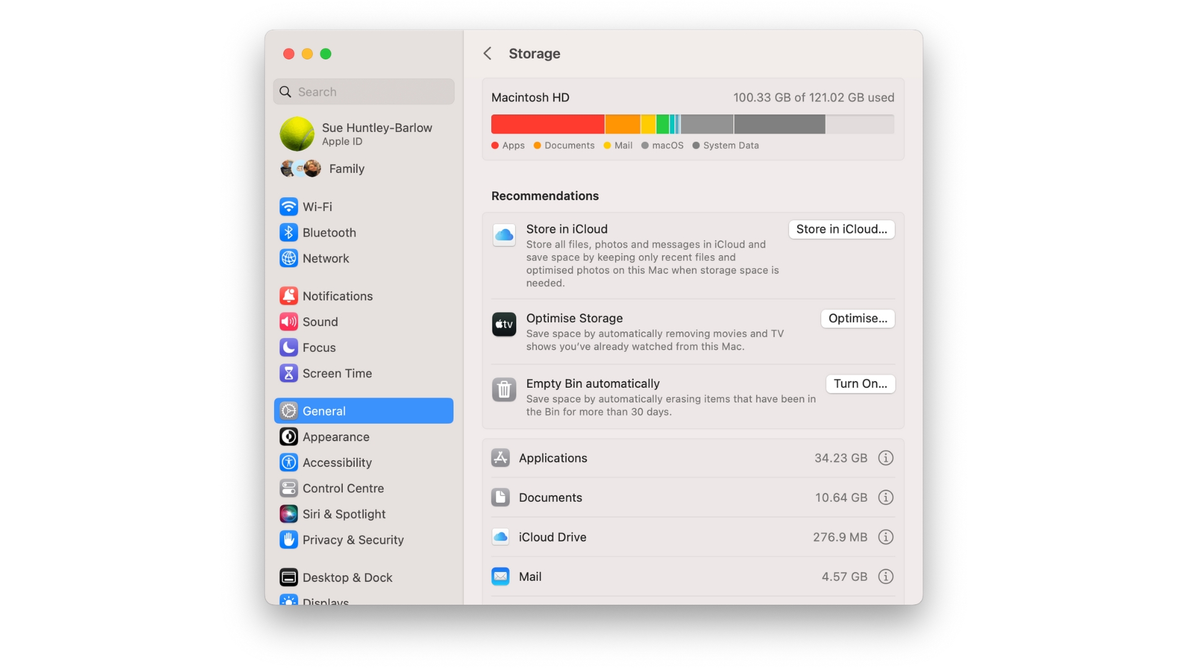Click the Applications storage icon
This screenshot has height=668, width=1188.
(501, 458)
